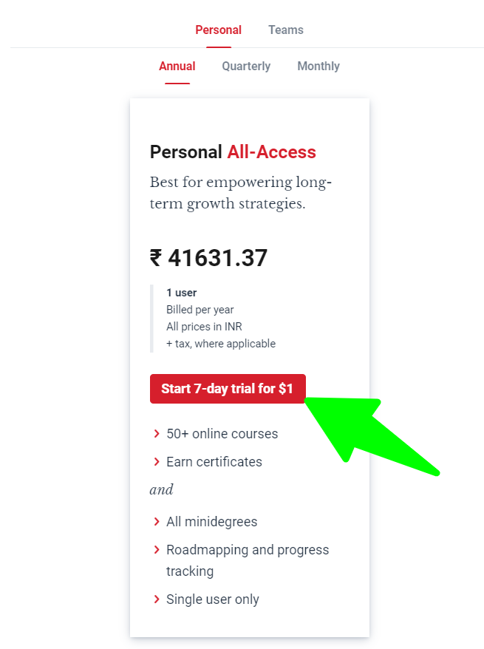
Task: Open the Teams plans tab
Action: (x=286, y=30)
